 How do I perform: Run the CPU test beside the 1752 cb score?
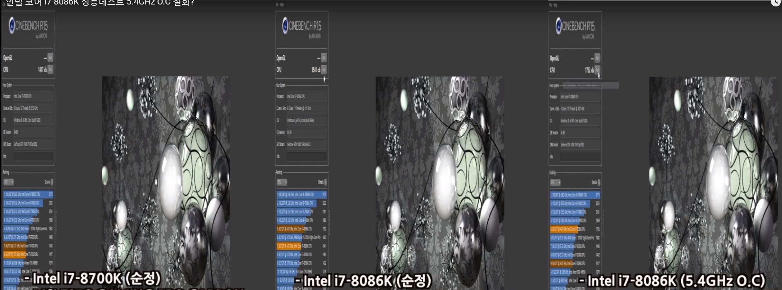597,70
